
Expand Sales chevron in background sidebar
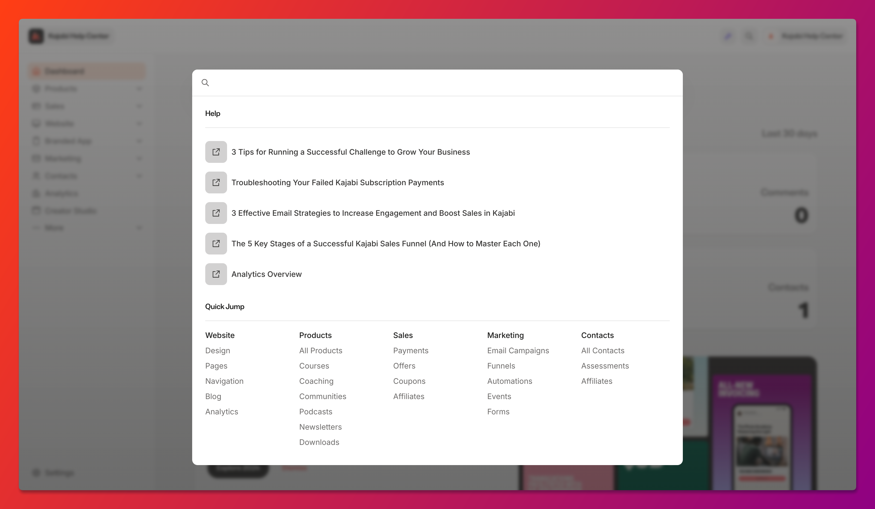(139, 106)
